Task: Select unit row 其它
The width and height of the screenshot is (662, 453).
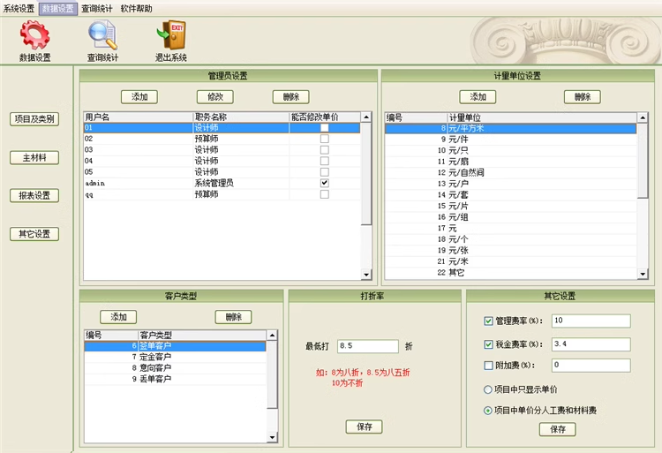Action: (x=510, y=273)
